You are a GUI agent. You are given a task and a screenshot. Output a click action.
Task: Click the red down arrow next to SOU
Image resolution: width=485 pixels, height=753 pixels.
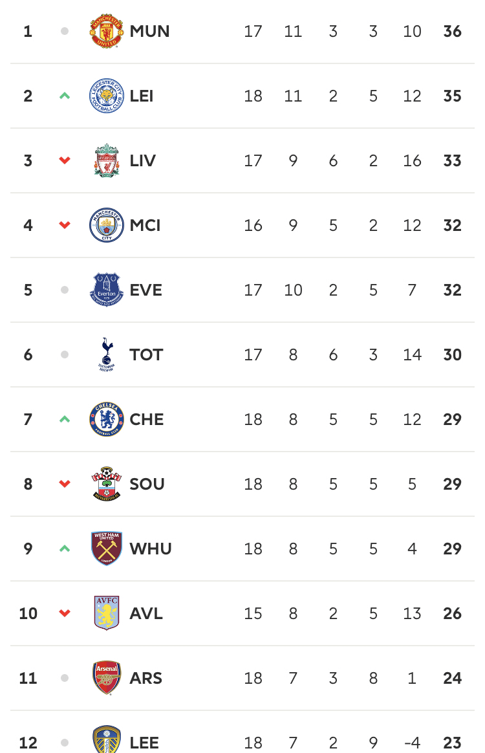pos(65,484)
